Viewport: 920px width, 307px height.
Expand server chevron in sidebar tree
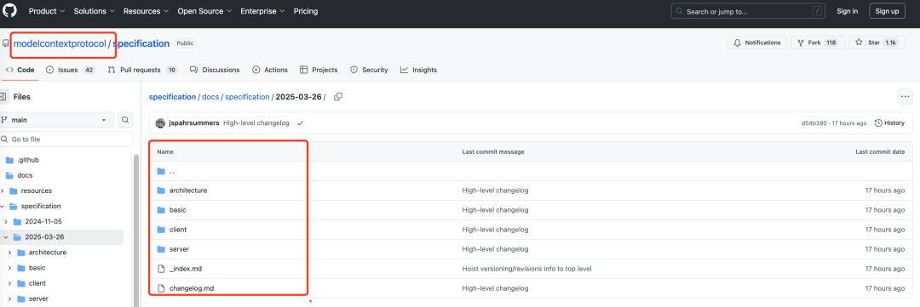click(x=10, y=298)
